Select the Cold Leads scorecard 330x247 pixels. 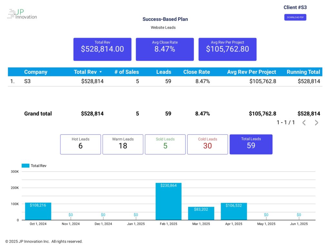208,144
